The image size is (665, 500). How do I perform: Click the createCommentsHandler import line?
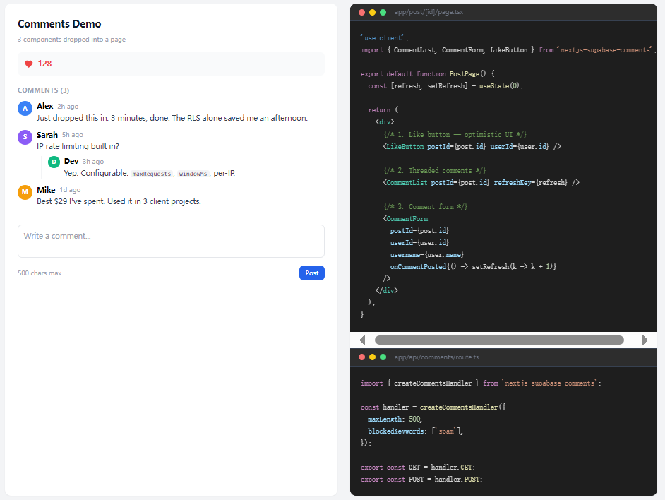point(481,383)
